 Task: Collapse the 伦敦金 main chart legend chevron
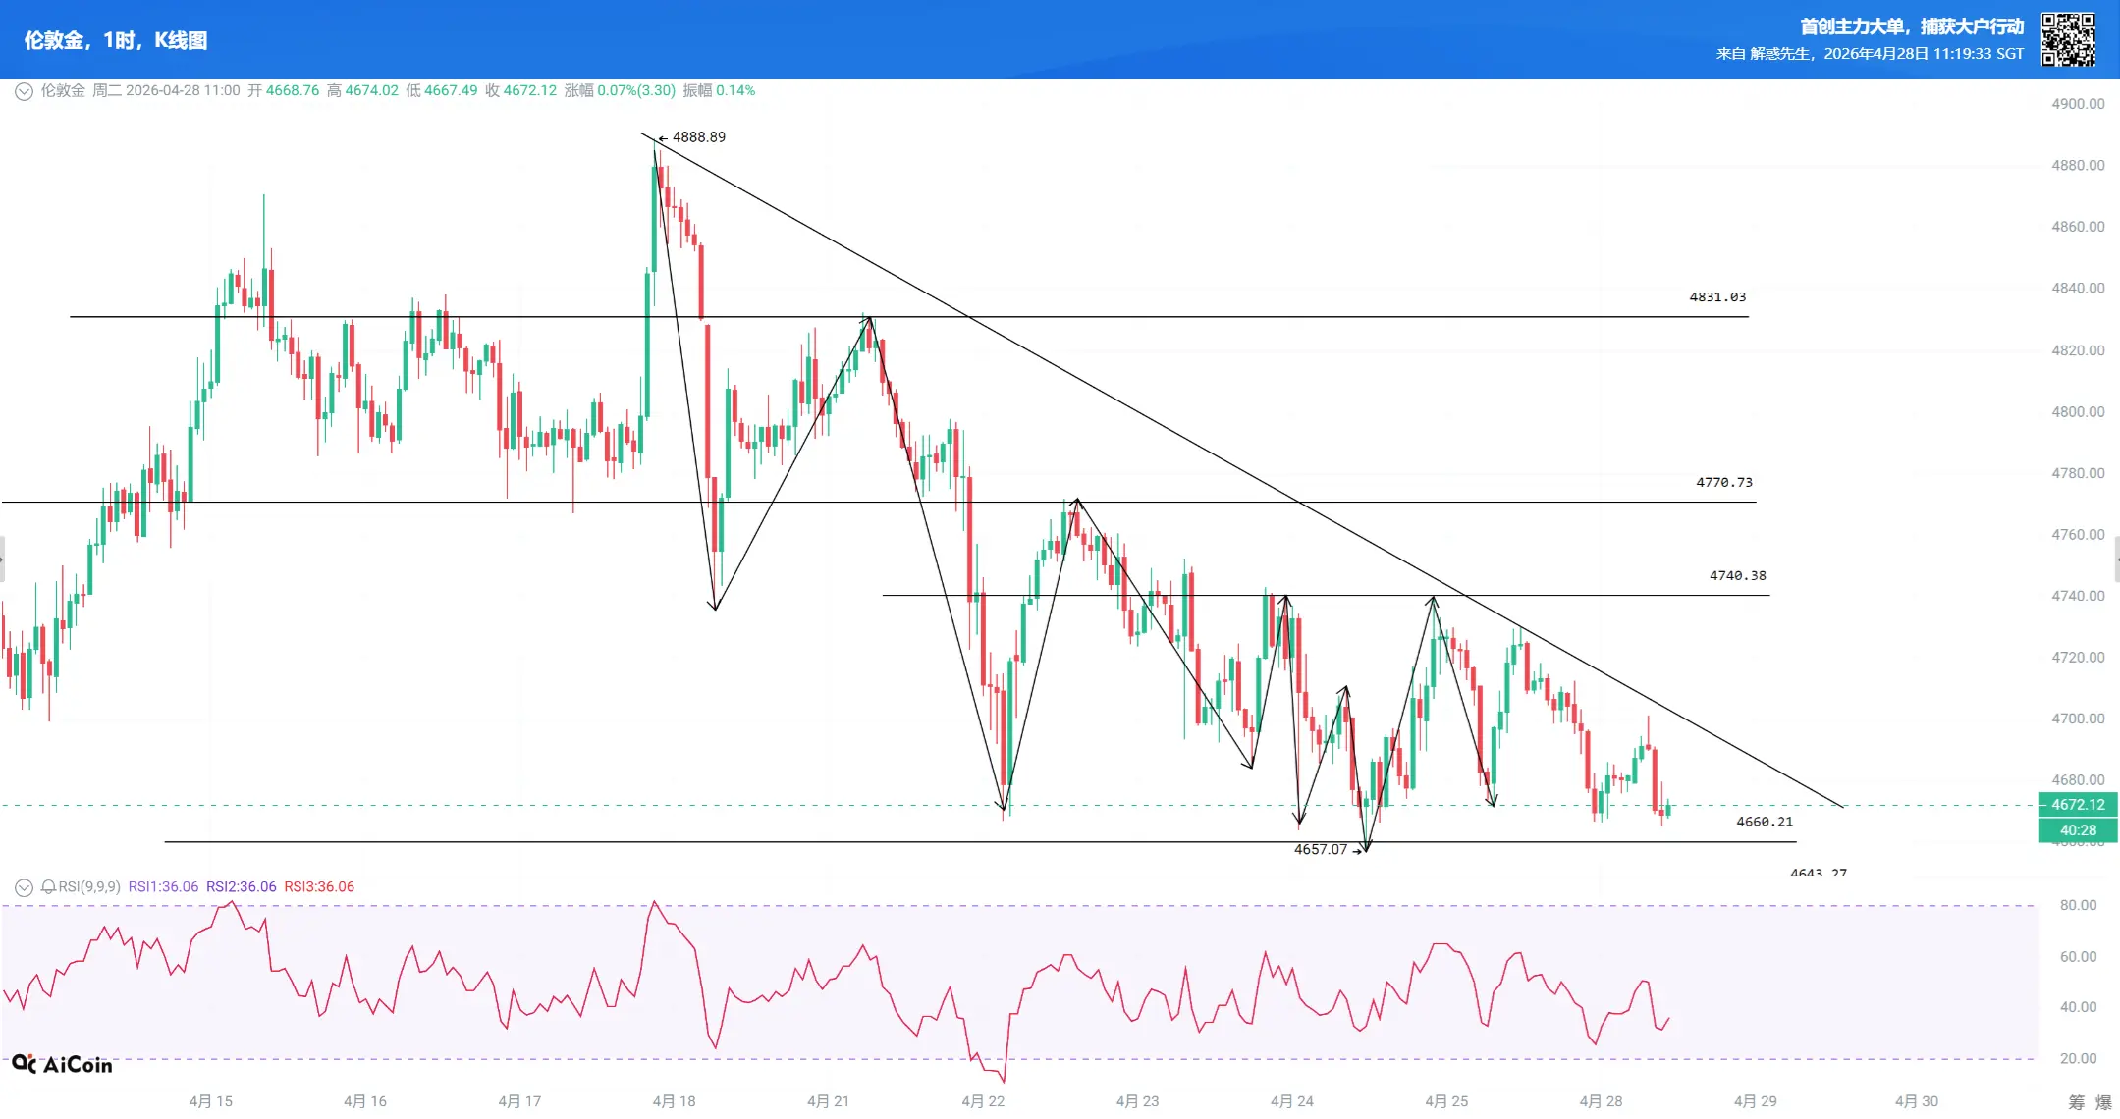tap(24, 91)
